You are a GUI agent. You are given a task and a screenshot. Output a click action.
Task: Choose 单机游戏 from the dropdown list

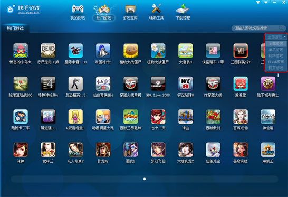(276, 50)
